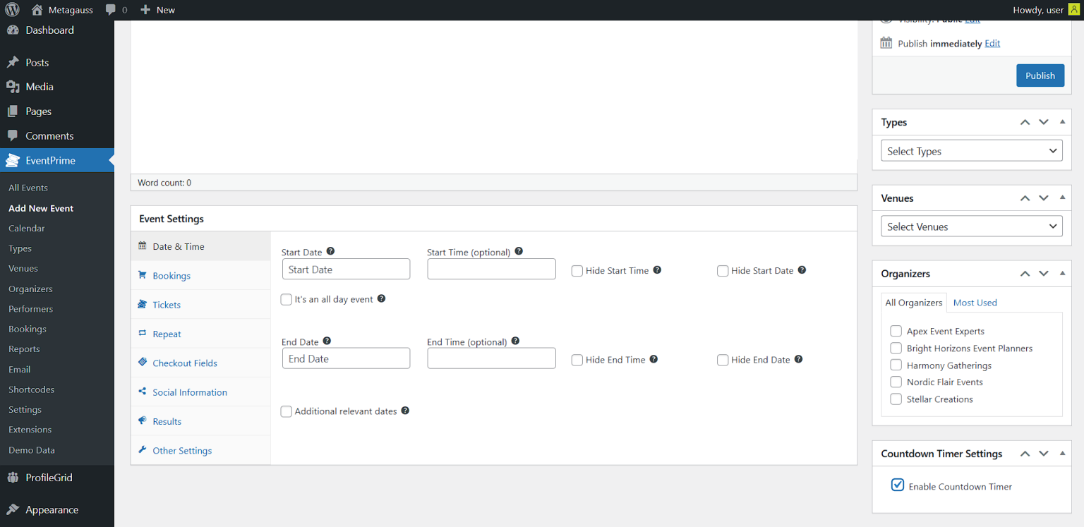1084x527 pixels.
Task: Enable the It's an all day event checkbox
Action: tap(287, 299)
